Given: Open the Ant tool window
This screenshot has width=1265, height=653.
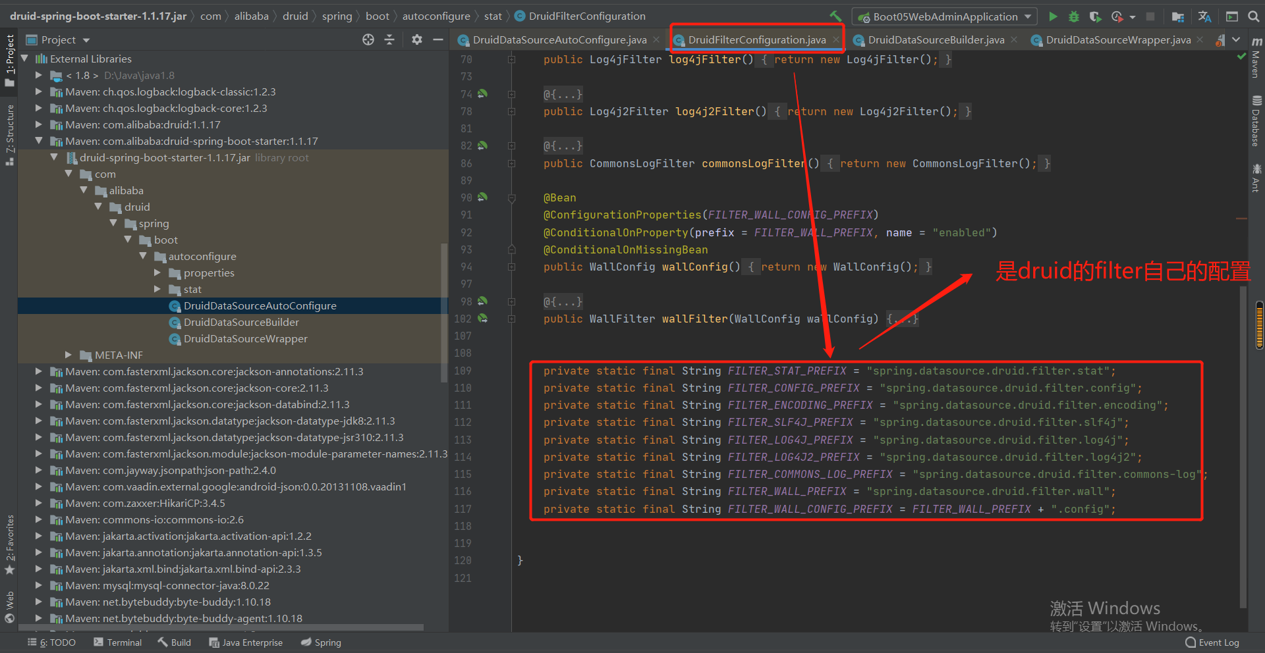Looking at the screenshot, I should pos(1256,178).
